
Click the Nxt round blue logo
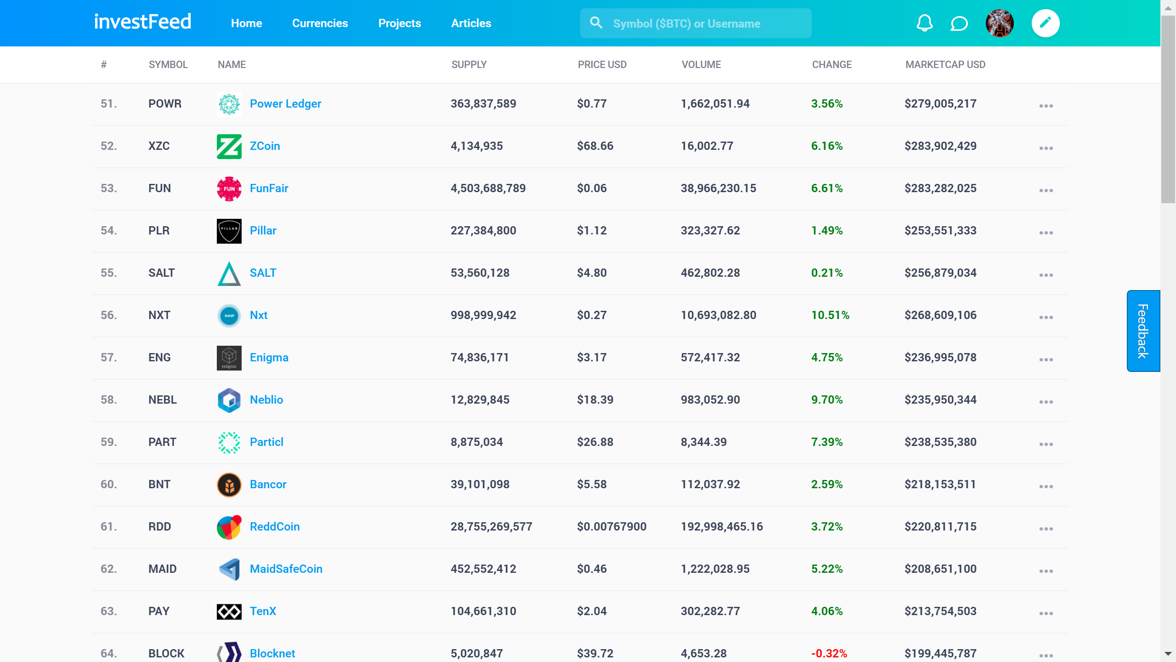(229, 315)
